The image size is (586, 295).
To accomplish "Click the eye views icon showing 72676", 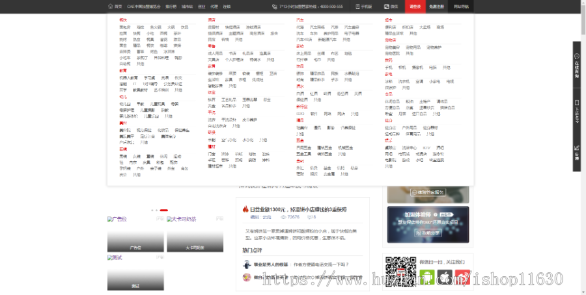I will 283,217.
